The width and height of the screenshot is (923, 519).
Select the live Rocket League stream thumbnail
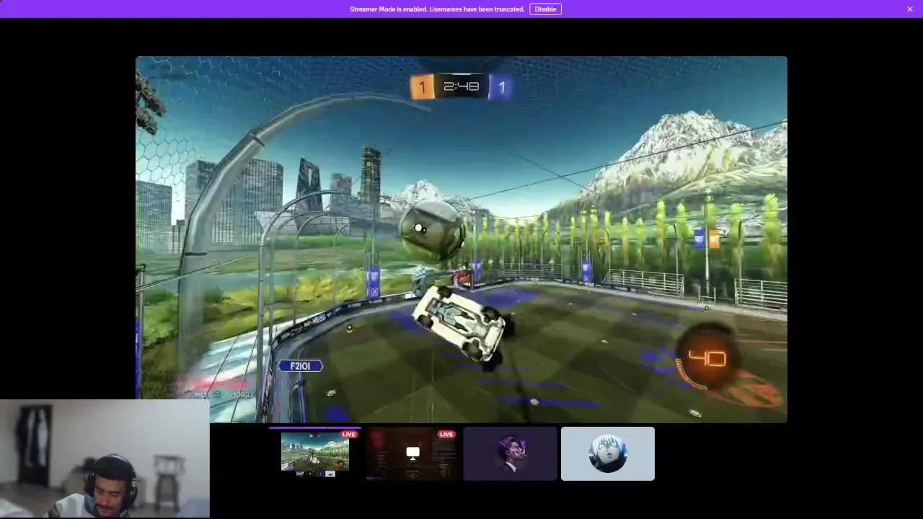click(x=315, y=453)
